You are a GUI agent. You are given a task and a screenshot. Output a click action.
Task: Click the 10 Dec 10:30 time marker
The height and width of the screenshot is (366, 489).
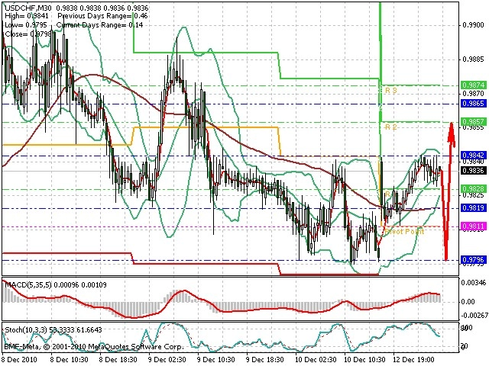pos(364,360)
